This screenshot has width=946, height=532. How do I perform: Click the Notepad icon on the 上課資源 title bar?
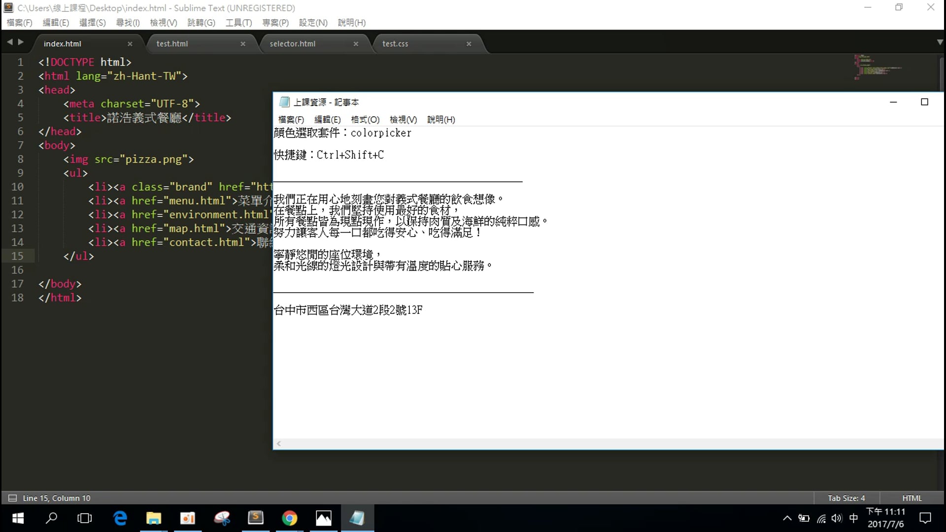click(x=285, y=102)
